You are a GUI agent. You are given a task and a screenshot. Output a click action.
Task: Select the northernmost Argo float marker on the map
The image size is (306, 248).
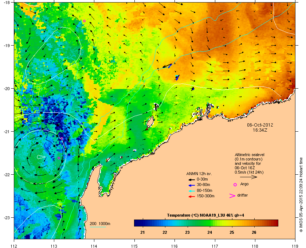point(84,21)
